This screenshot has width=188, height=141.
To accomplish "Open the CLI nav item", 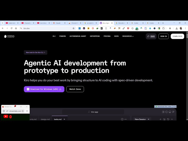I will point(54,36).
